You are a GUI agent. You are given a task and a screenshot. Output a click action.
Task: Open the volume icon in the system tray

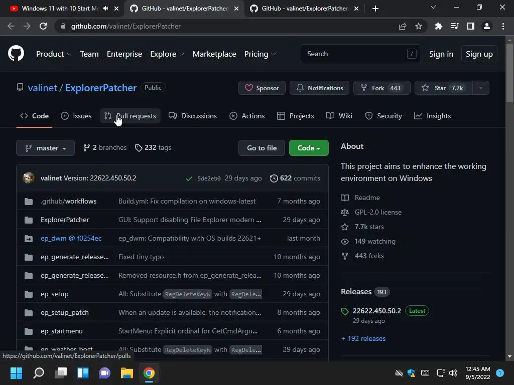click(x=453, y=373)
